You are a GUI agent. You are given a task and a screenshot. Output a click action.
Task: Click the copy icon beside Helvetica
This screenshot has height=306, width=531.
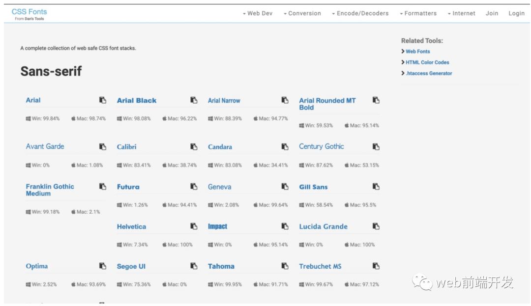click(x=194, y=226)
